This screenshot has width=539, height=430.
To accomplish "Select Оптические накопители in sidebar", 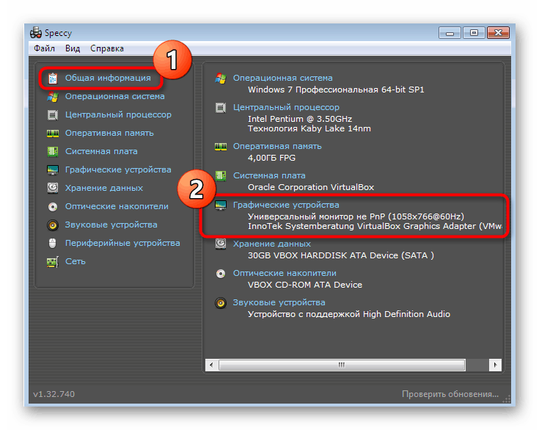I will pos(117,206).
